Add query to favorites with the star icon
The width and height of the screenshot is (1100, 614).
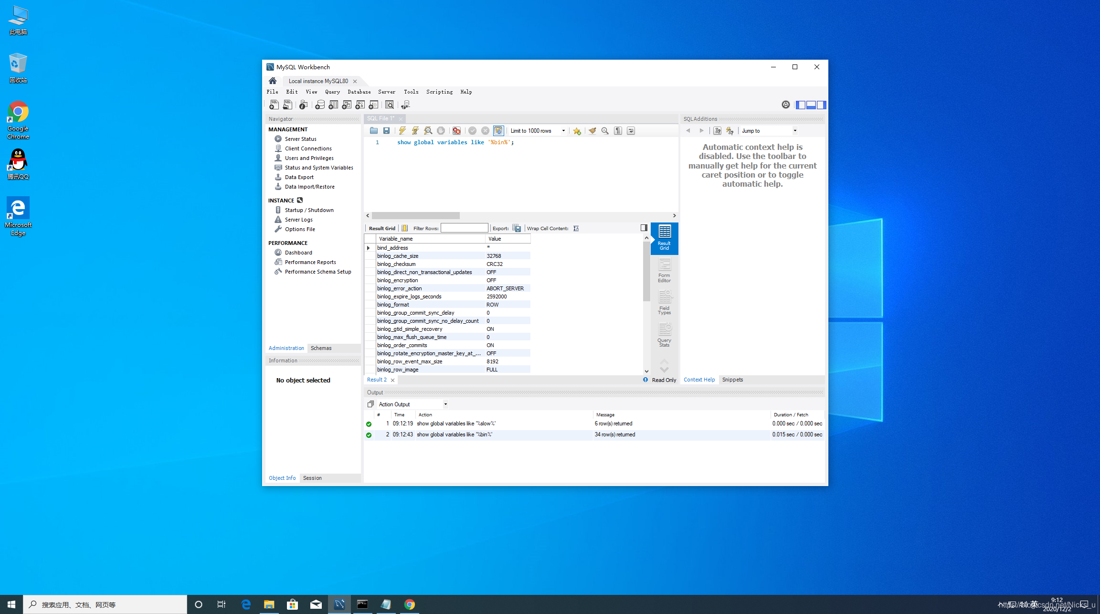577,131
